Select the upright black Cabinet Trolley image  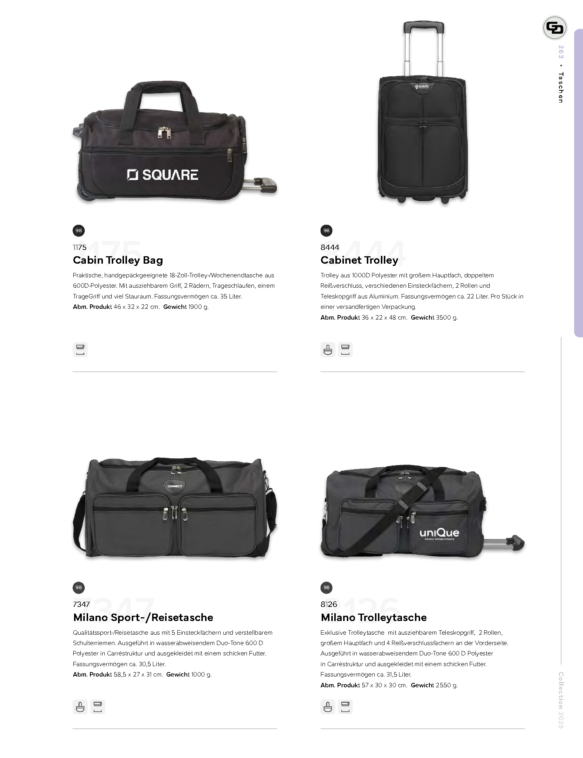[422, 113]
